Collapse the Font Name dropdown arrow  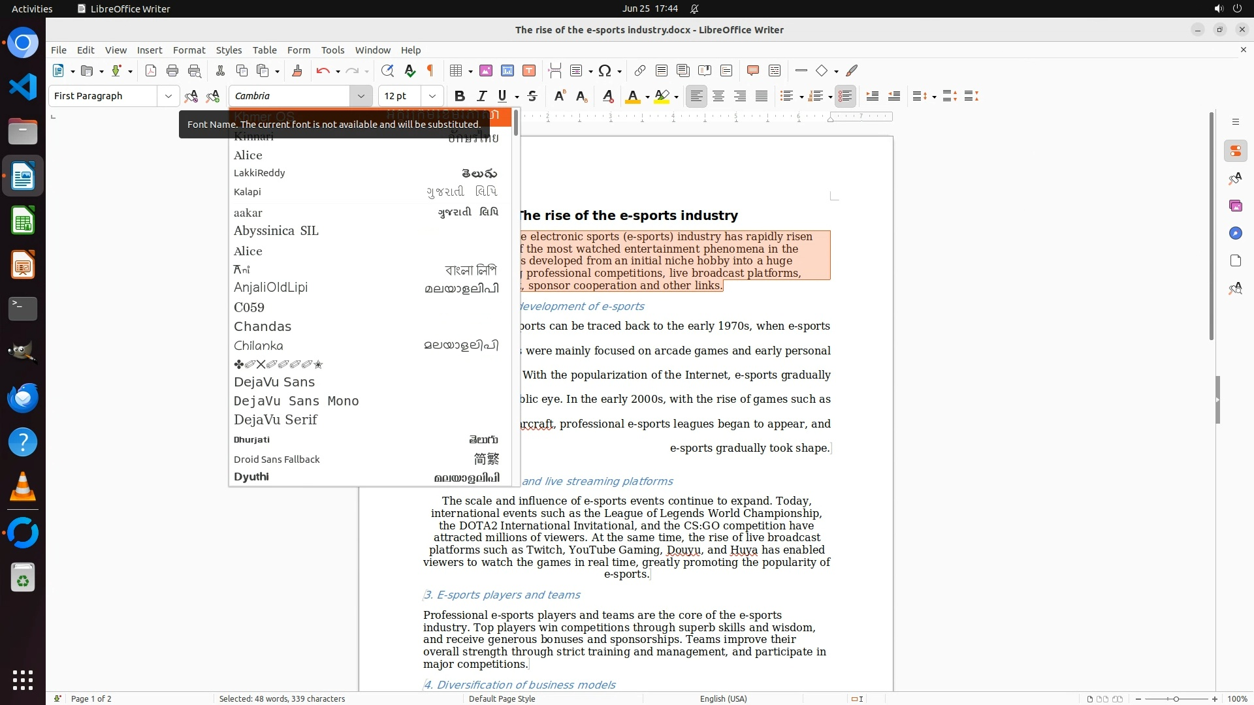click(361, 96)
